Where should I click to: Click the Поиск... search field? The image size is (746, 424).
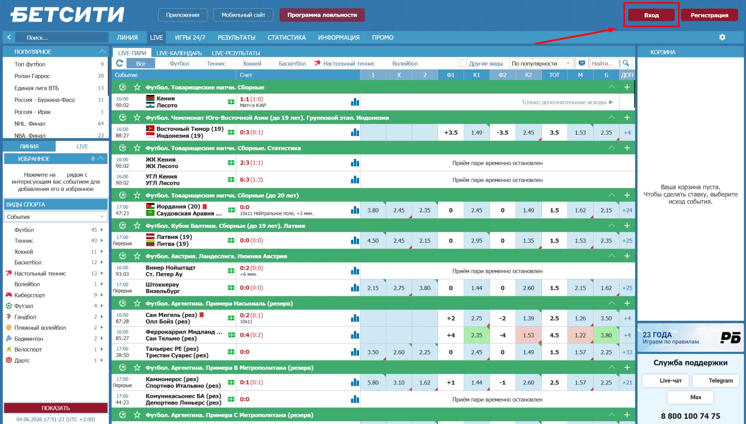point(62,37)
